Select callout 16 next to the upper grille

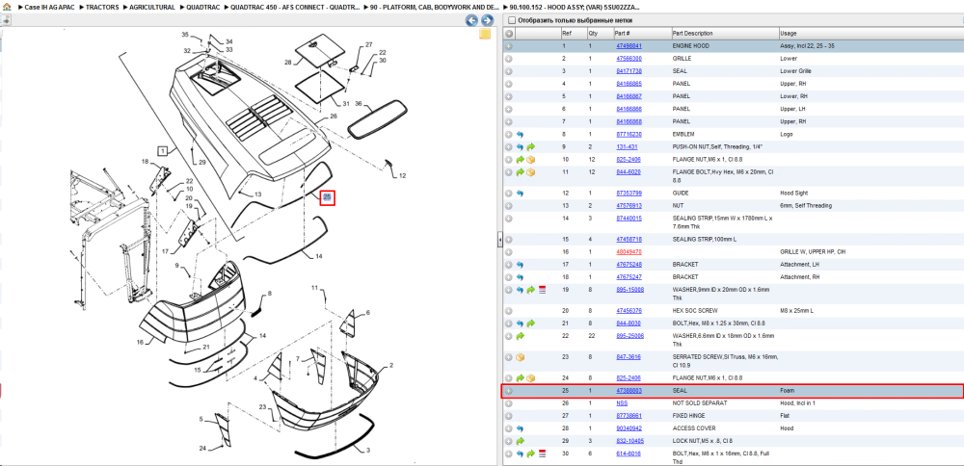point(140,343)
